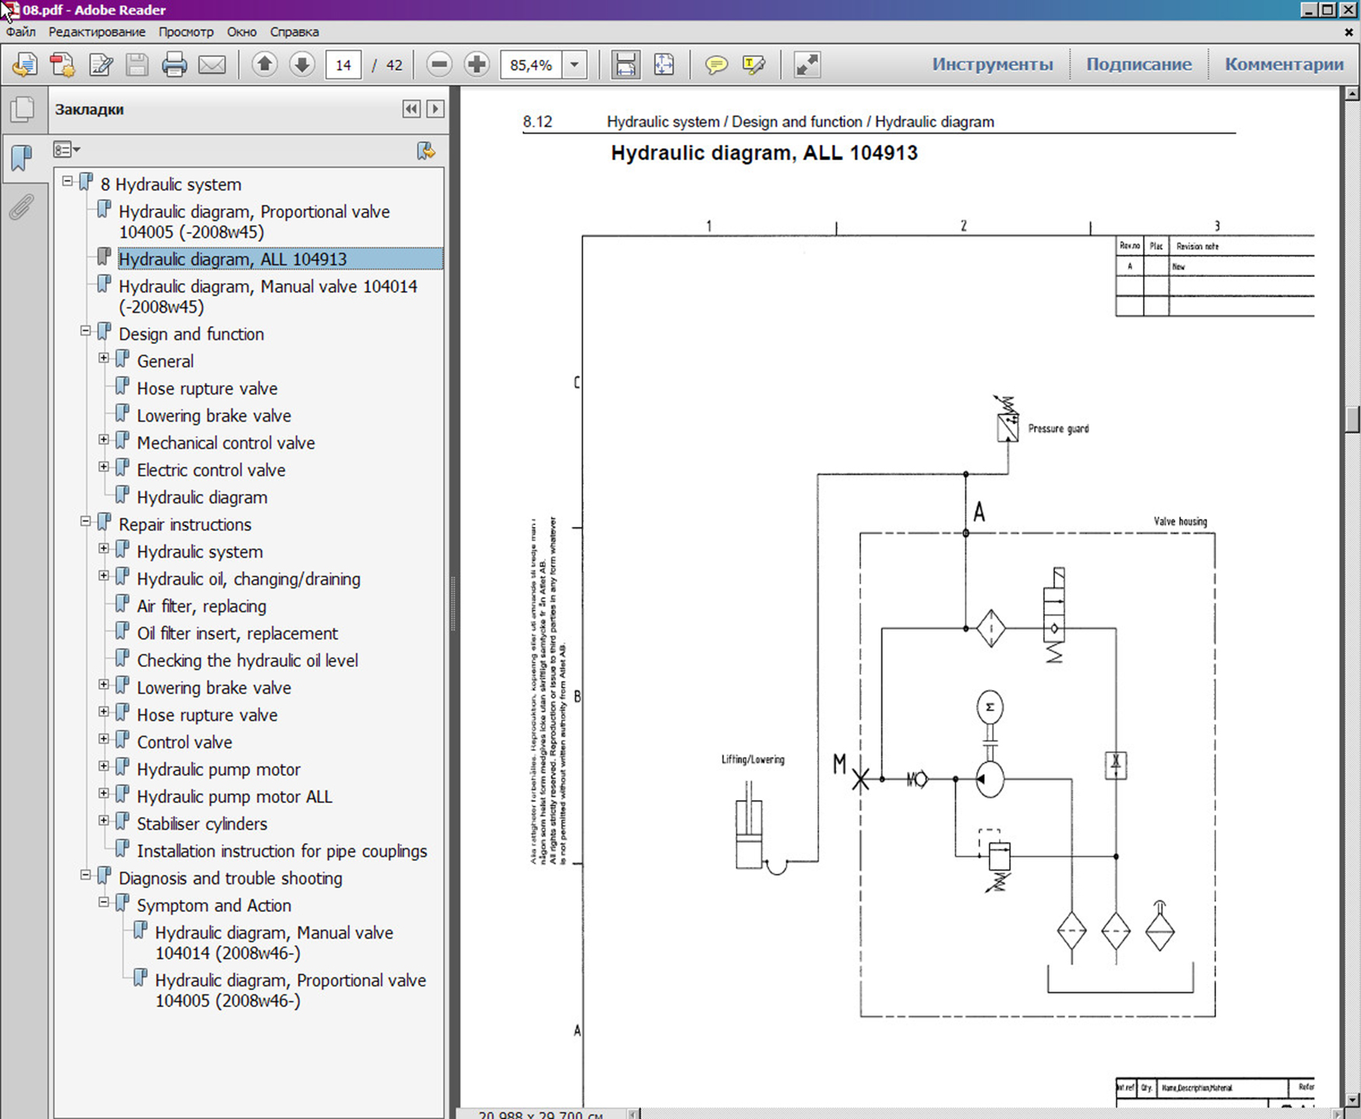Toggle the Bookmarks panel icon
Image resolution: width=1361 pixels, height=1119 pixels.
pyautogui.click(x=22, y=158)
